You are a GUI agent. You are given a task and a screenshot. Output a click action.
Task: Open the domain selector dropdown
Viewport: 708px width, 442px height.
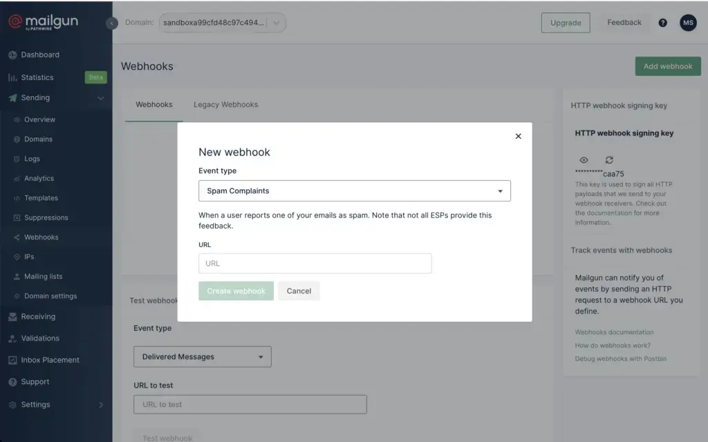point(222,23)
